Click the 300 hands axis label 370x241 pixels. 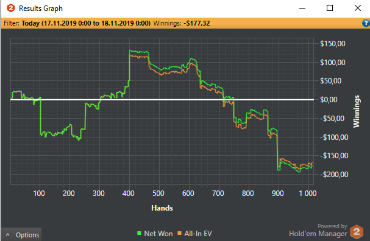pyautogui.click(x=98, y=194)
